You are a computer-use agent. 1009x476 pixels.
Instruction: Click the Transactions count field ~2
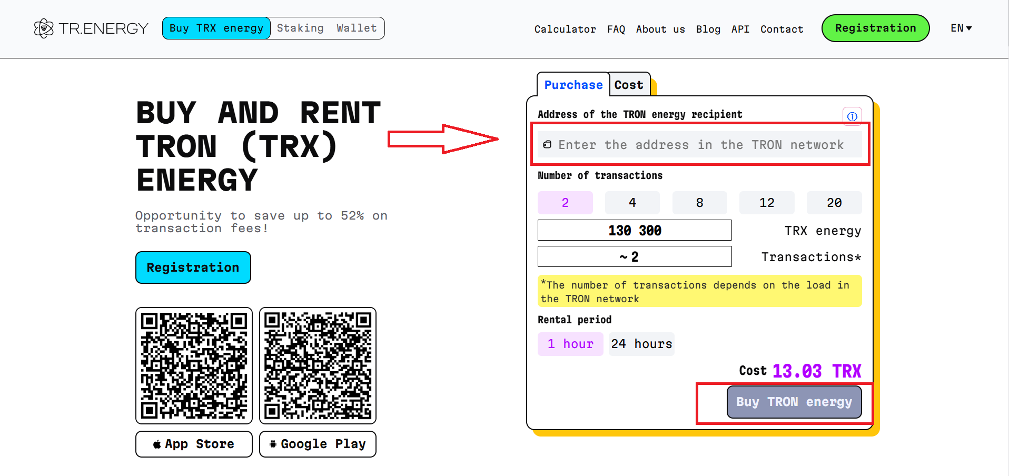635,256
